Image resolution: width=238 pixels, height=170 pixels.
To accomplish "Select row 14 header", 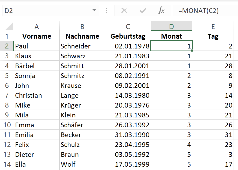I will (x=7, y=164).
